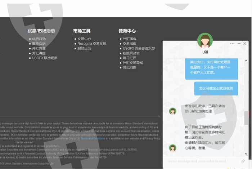Click the chat bubble 怎么可能这么就没收到
The image size is (252, 169).
click(216, 88)
